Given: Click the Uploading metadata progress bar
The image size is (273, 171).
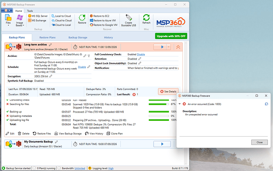Looking at the screenshot, I should 159,116.
